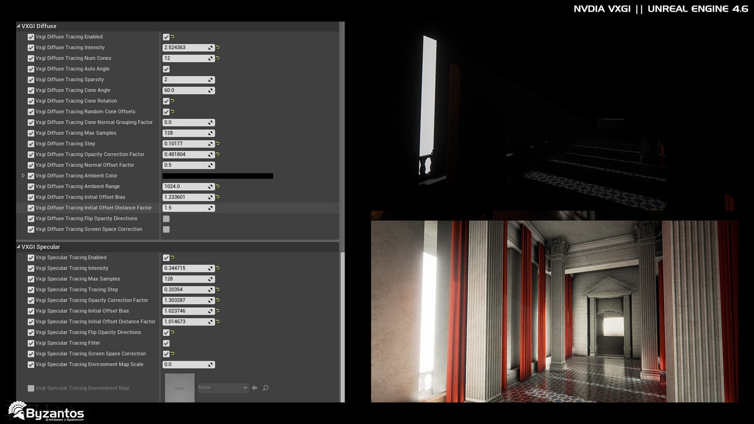The image size is (754, 424).
Task: Select the Vxgi Diffuse Tracing Cone Normal Grouping Factor label
Action: click(94, 122)
